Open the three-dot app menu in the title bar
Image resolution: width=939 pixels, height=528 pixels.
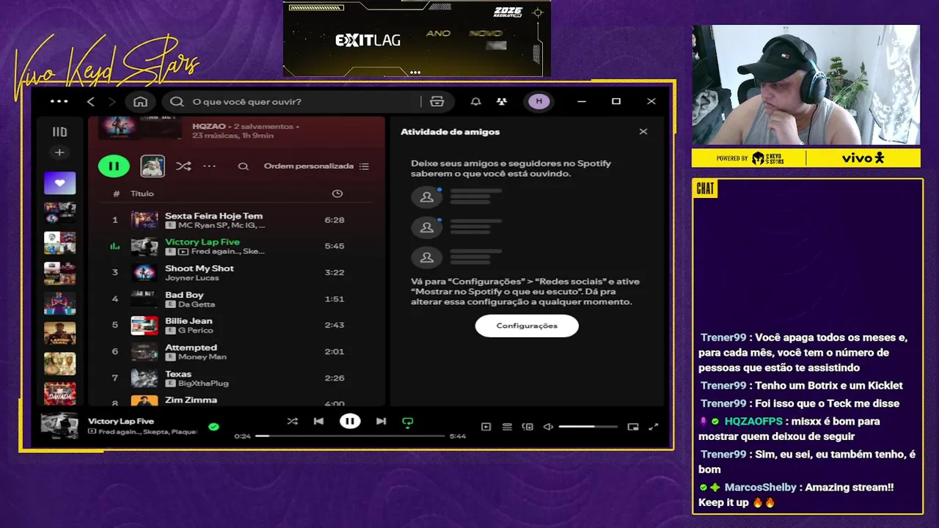[x=59, y=102]
